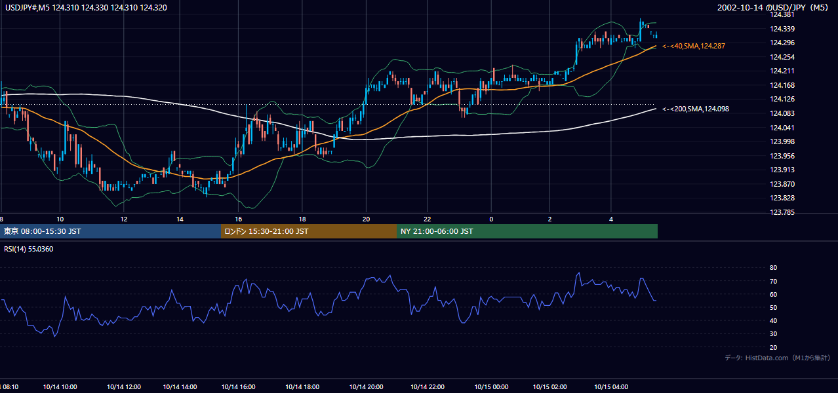Click the RSI(14) 55.0360 indicator label
This screenshot has width=838, height=393.
(x=28, y=249)
